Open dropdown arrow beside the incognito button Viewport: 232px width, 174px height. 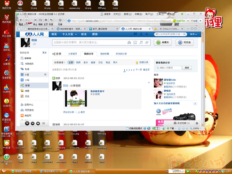click(64, 20)
